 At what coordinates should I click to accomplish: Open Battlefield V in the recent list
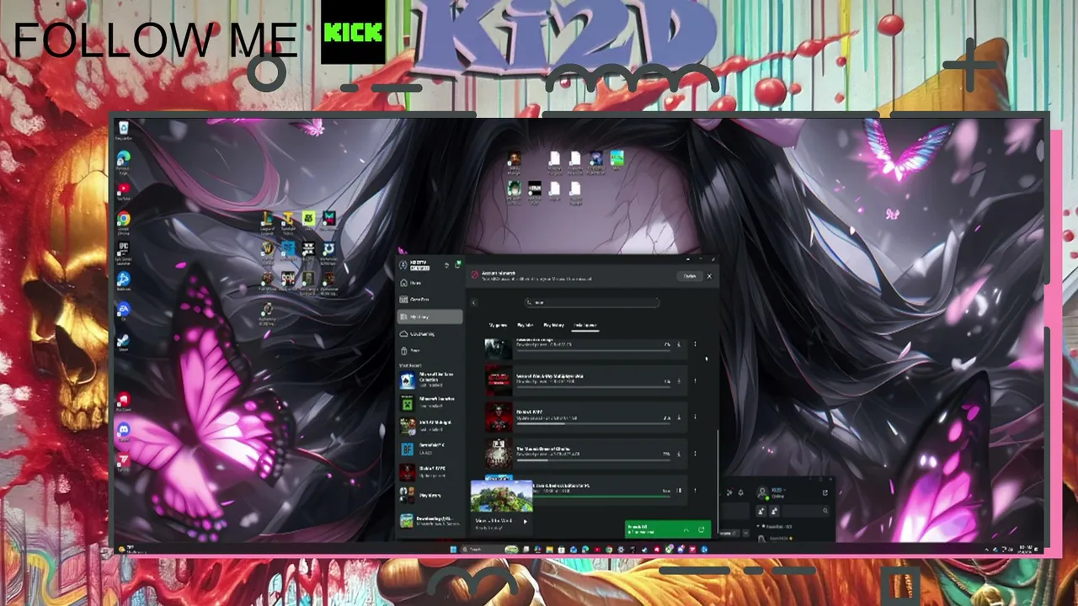[x=430, y=449]
